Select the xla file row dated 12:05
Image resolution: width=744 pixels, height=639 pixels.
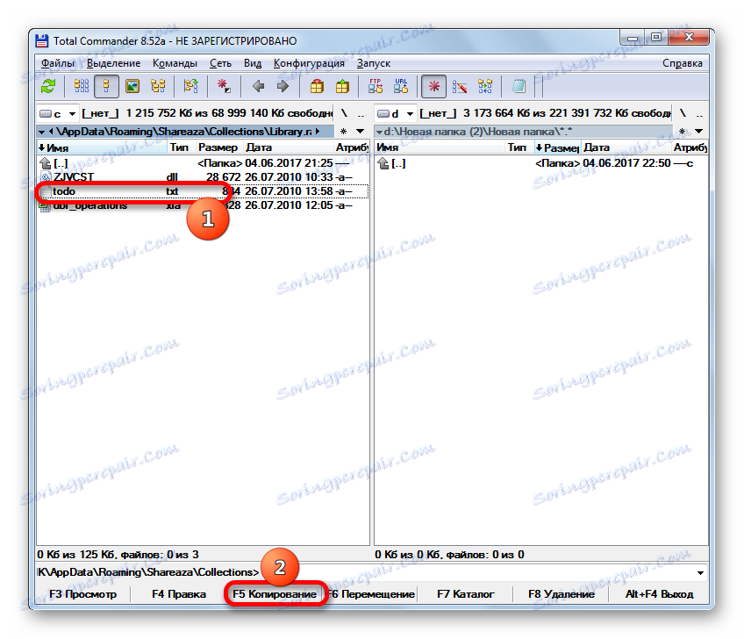[203, 205]
